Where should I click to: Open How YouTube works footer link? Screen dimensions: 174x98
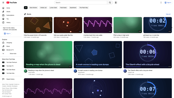click(x=7, y=90)
